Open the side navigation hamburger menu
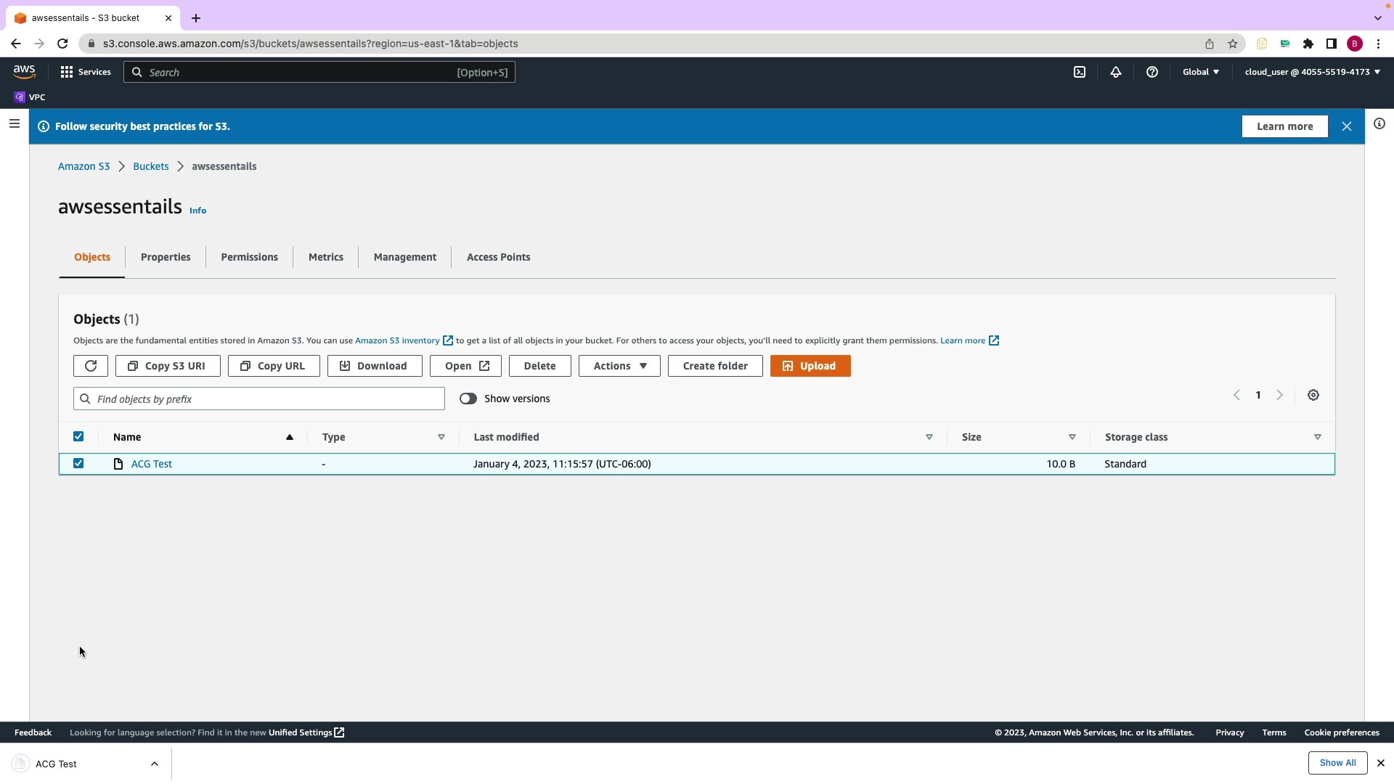 click(14, 124)
